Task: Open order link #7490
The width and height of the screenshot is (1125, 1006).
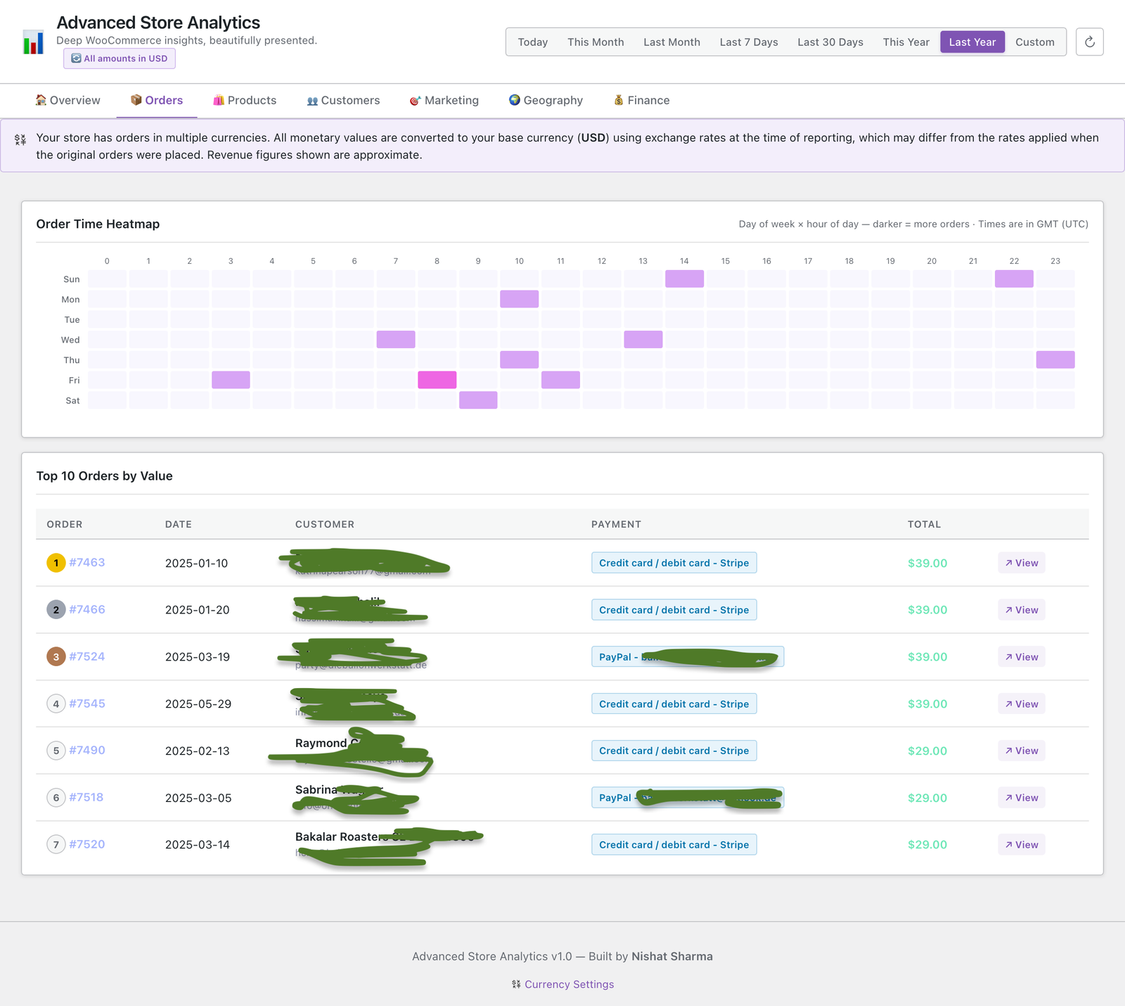Action: (87, 751)
